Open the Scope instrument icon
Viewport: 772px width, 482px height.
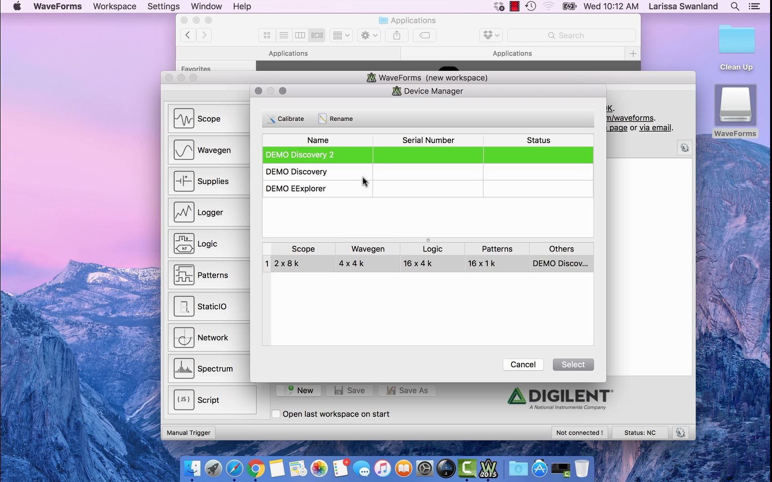click(x=184, y=119)
